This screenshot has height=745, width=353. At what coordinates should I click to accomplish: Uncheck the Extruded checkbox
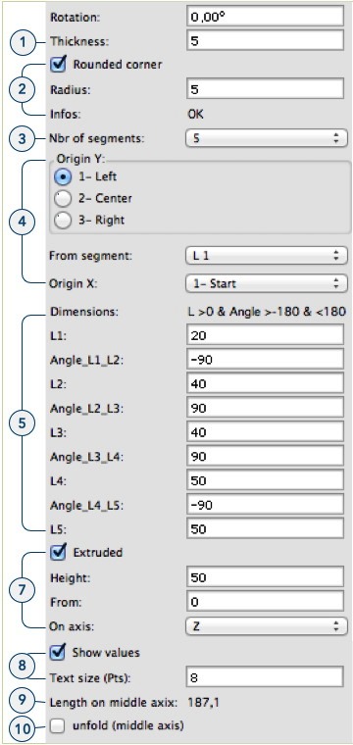58,553
